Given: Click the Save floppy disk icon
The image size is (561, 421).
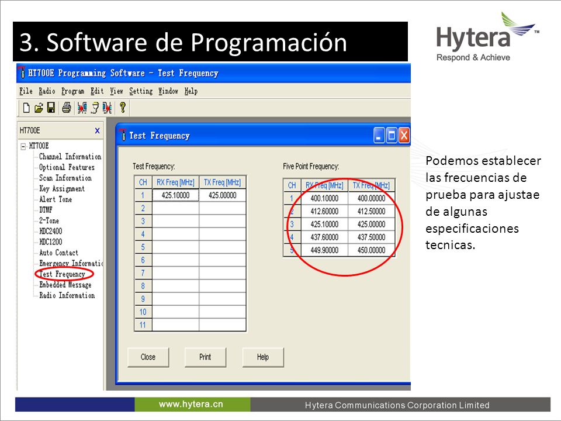Looking at the screenshot, I should (51, 108).
